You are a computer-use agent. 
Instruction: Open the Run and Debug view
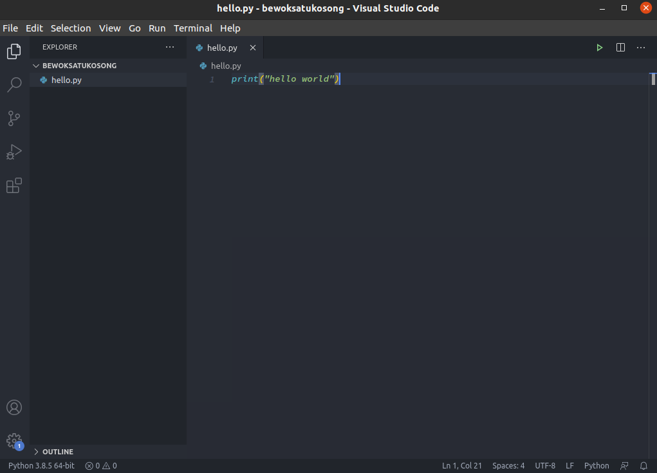(14, 152)
